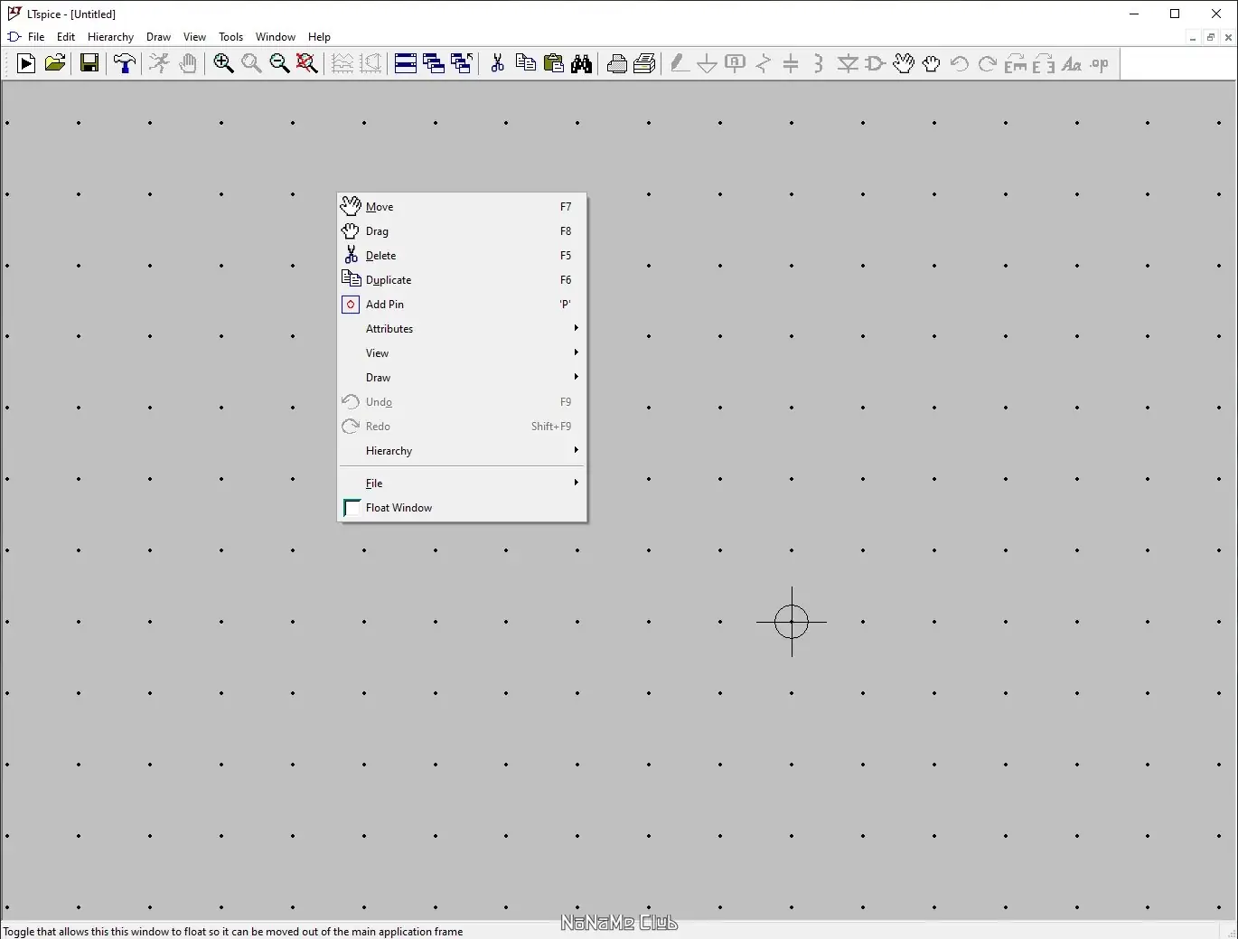Click the Zoom In magnifier icon
Screen dimensions: 1238x939
click(x=223, y=63)
